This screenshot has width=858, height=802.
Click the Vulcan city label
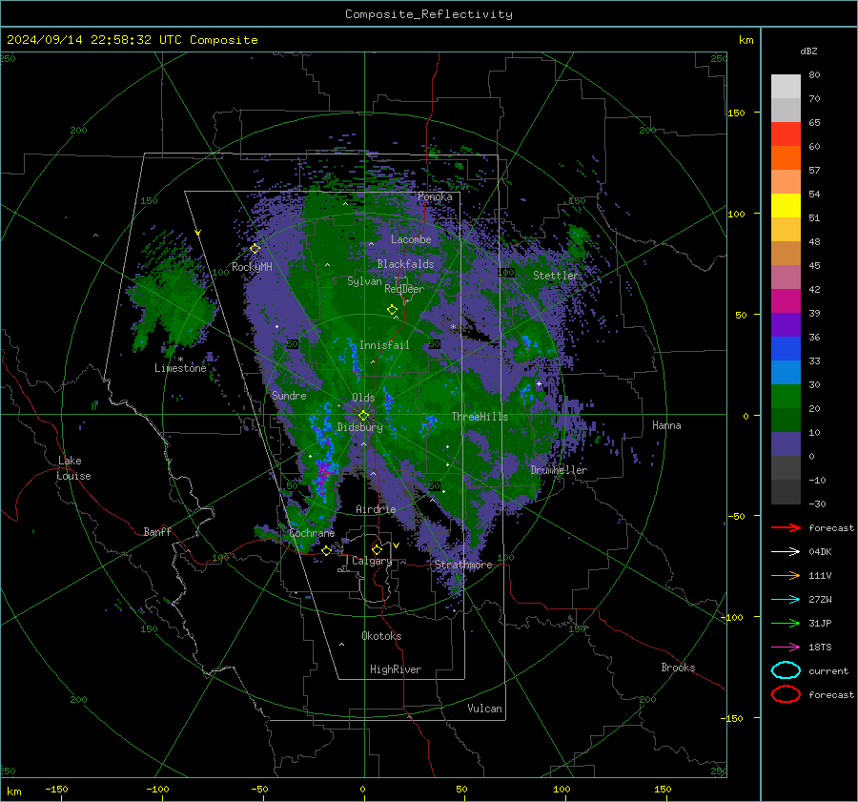tap(484, 709)
